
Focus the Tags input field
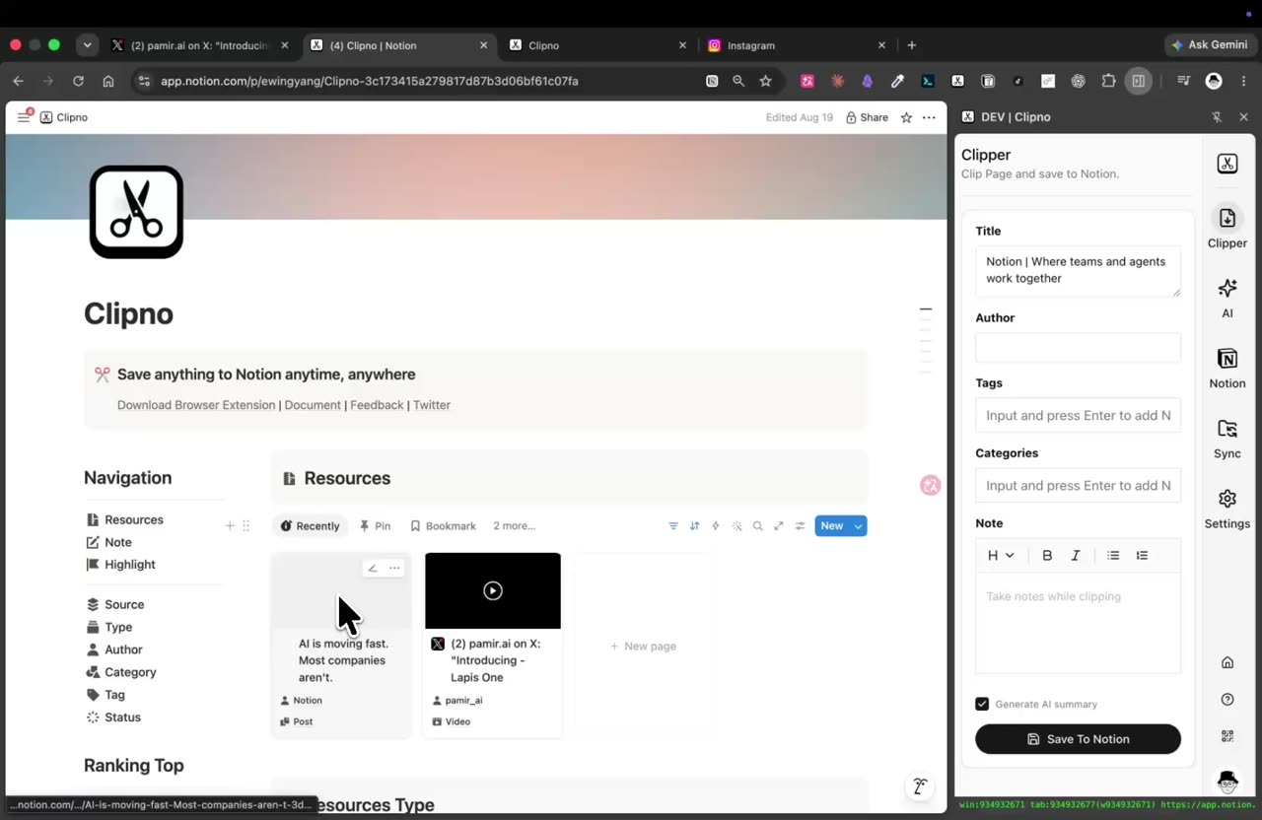coord(1078,415)
